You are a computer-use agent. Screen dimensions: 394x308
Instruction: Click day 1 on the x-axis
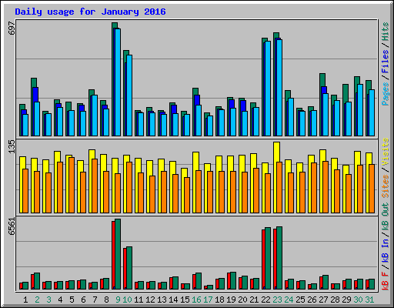[25, 300]
